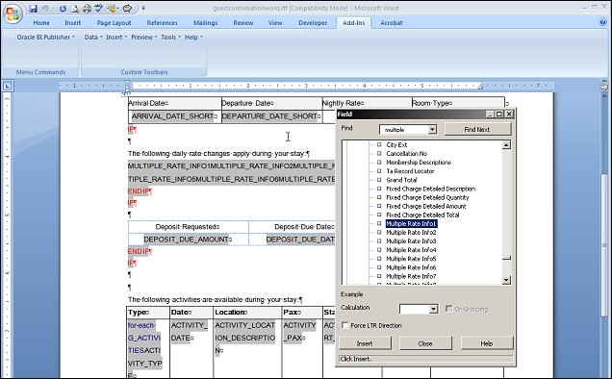Click the Undo icon
612x379 pixels.
pyautogui.click(x=45, y=9)
